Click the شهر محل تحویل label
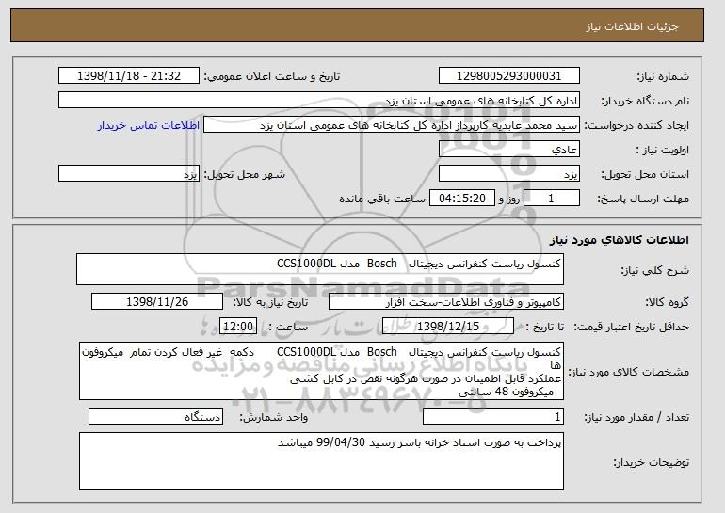This screenshot has height=513, width=725. [245, 174]
